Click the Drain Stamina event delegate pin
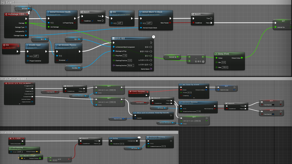Screen dimensions: 292x164 pyautogui.click(x=147, y=92)
